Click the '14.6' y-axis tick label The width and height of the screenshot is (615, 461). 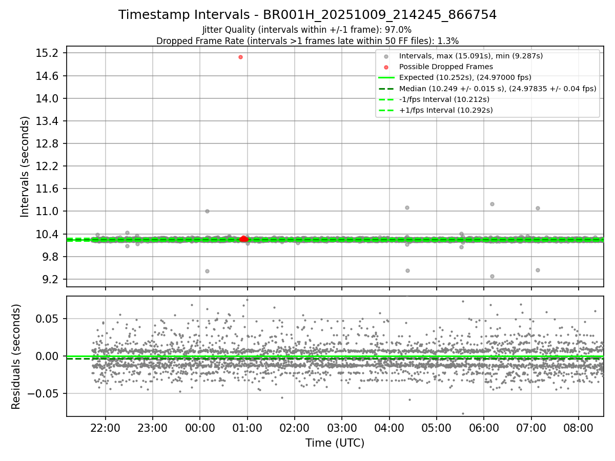48,76
